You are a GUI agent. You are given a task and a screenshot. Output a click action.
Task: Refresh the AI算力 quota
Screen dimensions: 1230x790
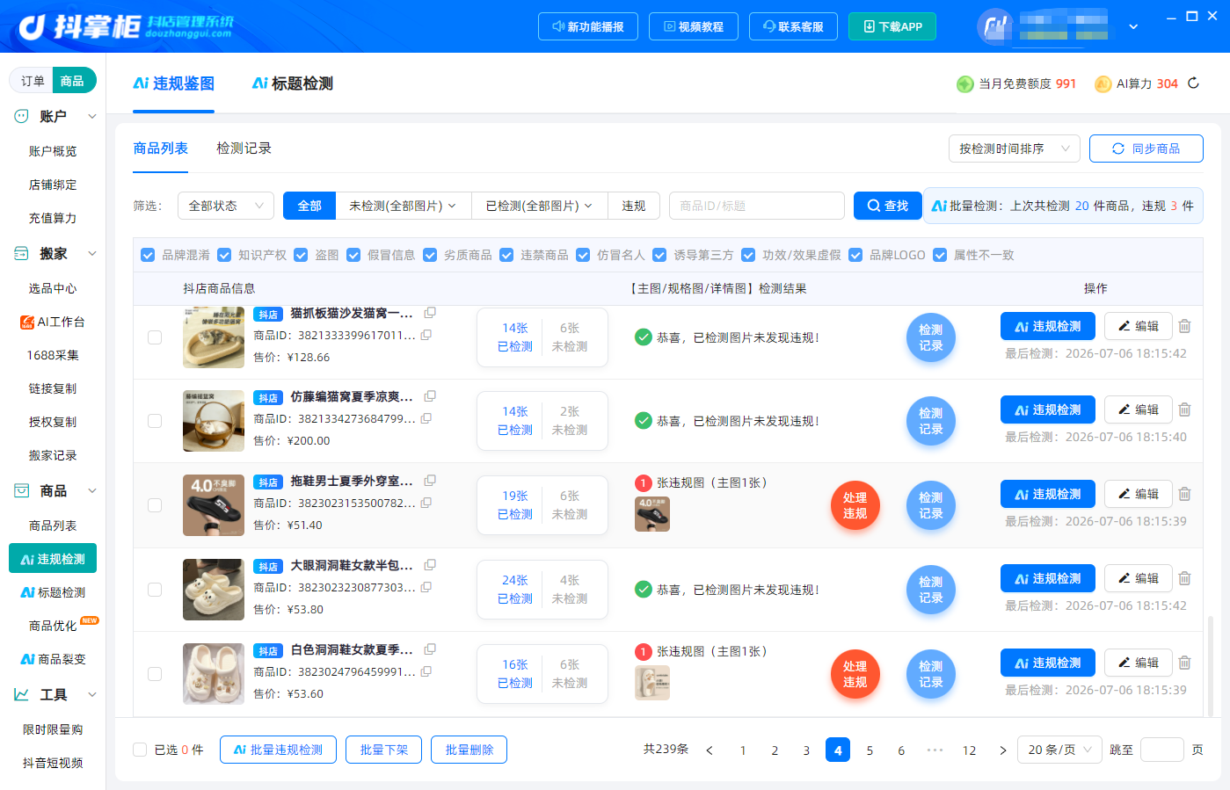pyautogui.click(x=1193, y=83)
